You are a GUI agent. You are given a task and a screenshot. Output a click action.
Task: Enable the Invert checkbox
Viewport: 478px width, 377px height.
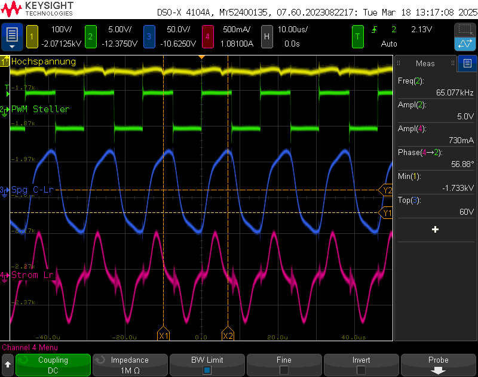coord(361,370)
